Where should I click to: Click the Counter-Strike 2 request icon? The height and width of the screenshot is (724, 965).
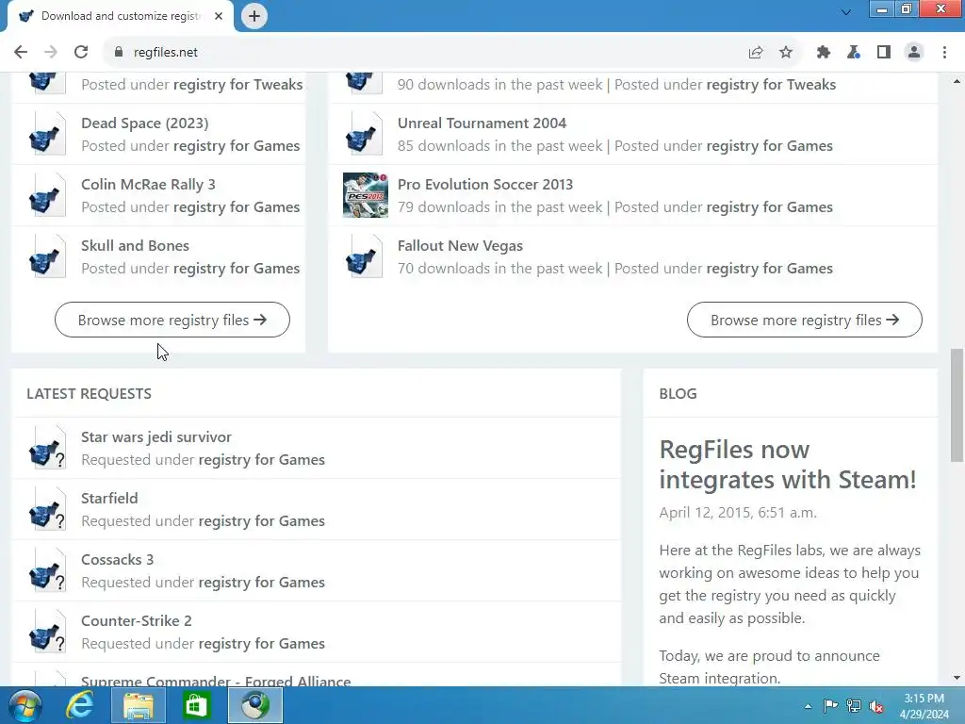point(47,632)
